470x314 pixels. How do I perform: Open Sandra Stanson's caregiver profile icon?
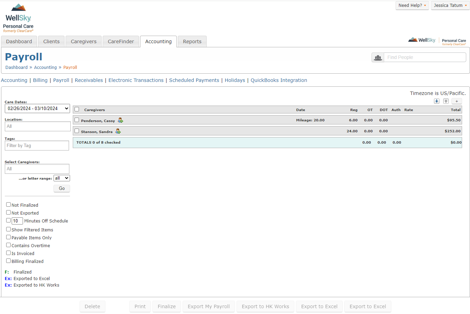click(118, 131)
